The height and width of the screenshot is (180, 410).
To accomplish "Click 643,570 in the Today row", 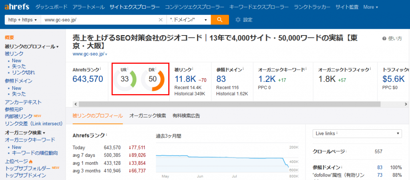I will point(112,148).
